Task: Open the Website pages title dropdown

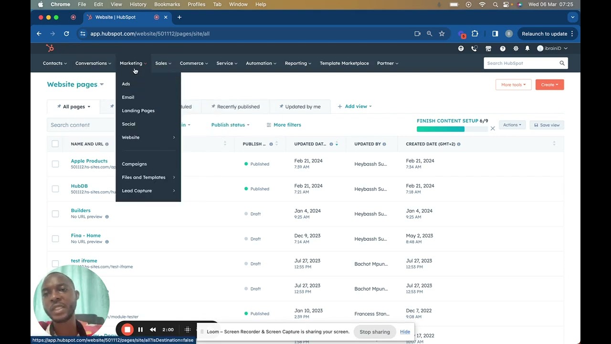Action: click(x=75, y=85)
